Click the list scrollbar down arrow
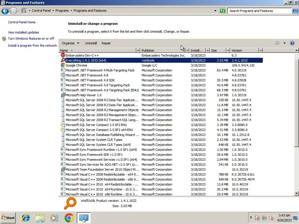299x224 pixels. point(297,193)
